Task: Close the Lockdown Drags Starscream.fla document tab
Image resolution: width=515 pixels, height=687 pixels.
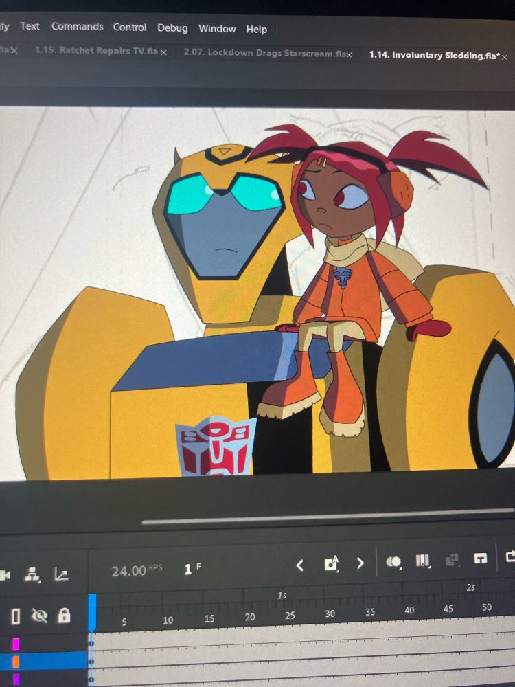Action: [350, 55]
